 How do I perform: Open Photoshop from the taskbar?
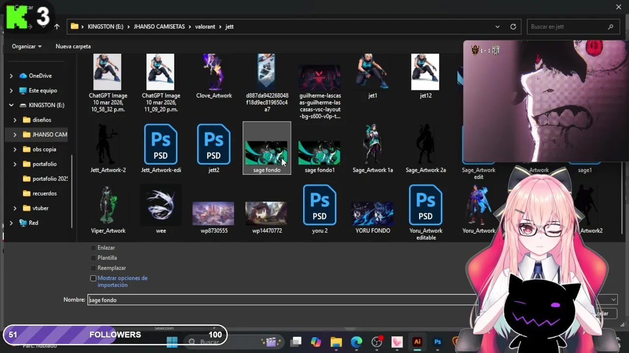tap(437, 342)
